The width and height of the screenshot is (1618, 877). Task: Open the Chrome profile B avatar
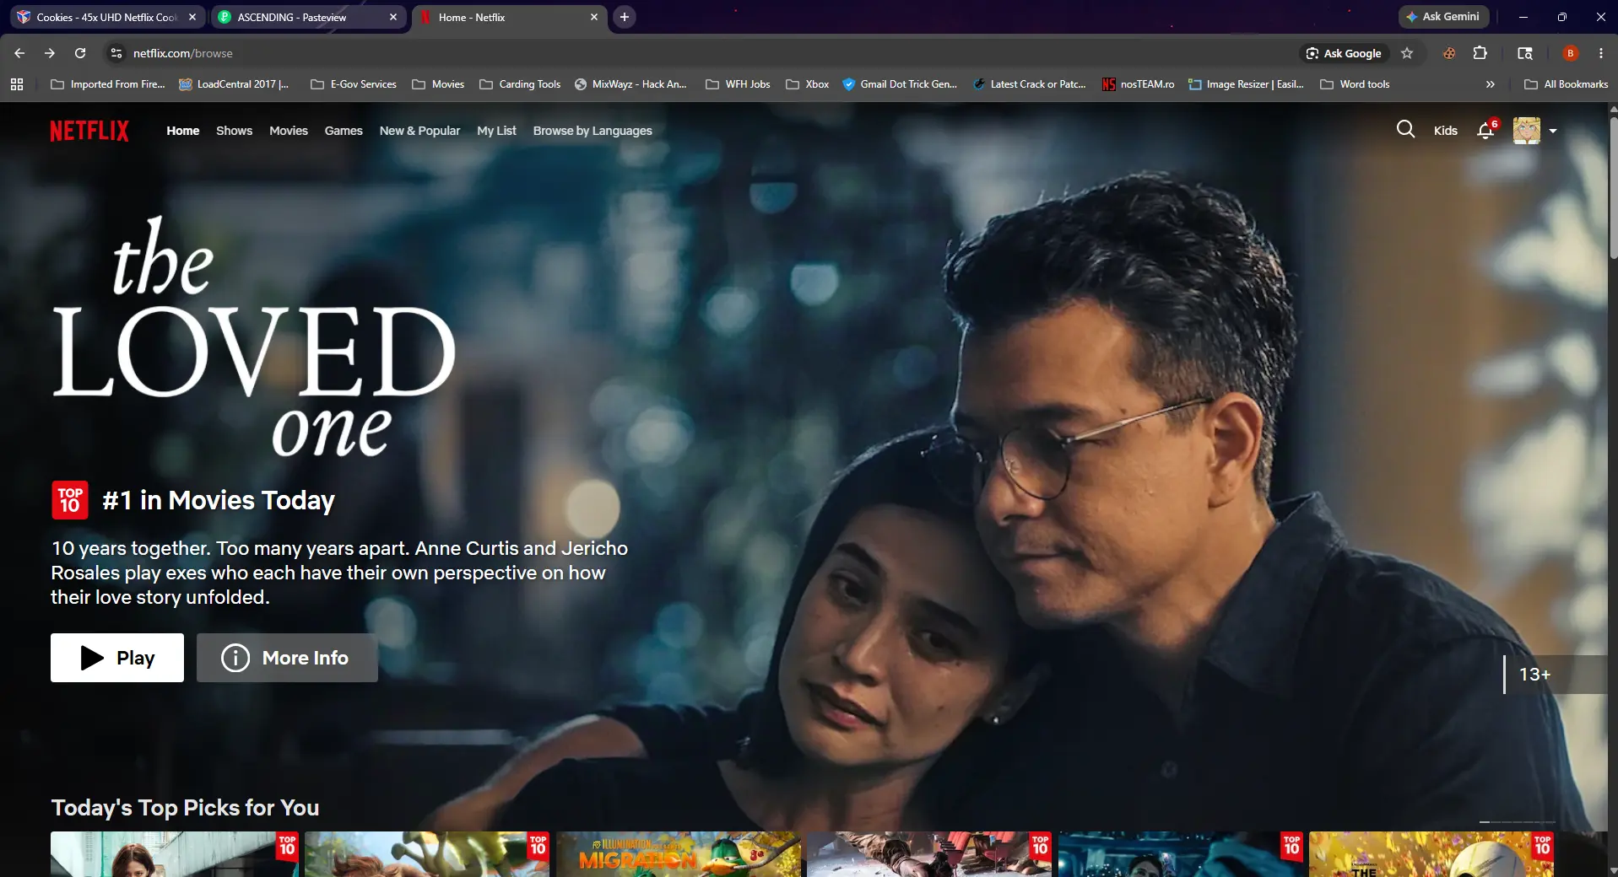click(x=1571, y=53)
